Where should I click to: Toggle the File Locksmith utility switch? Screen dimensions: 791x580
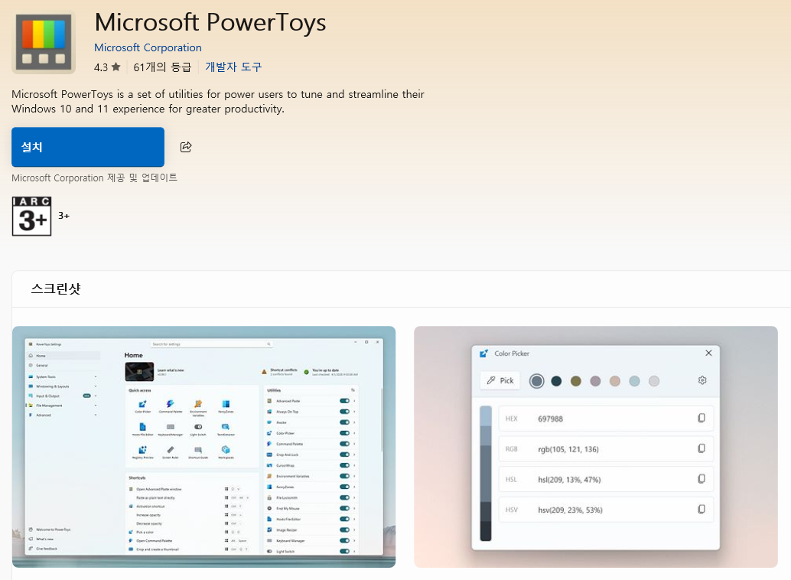[x=344, y=497]
